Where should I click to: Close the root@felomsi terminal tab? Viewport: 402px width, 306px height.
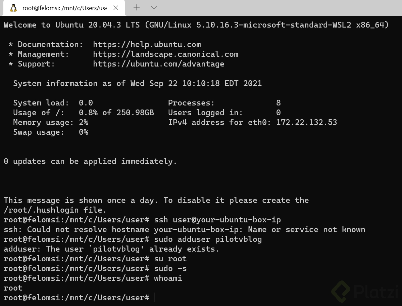click(116, 8)
